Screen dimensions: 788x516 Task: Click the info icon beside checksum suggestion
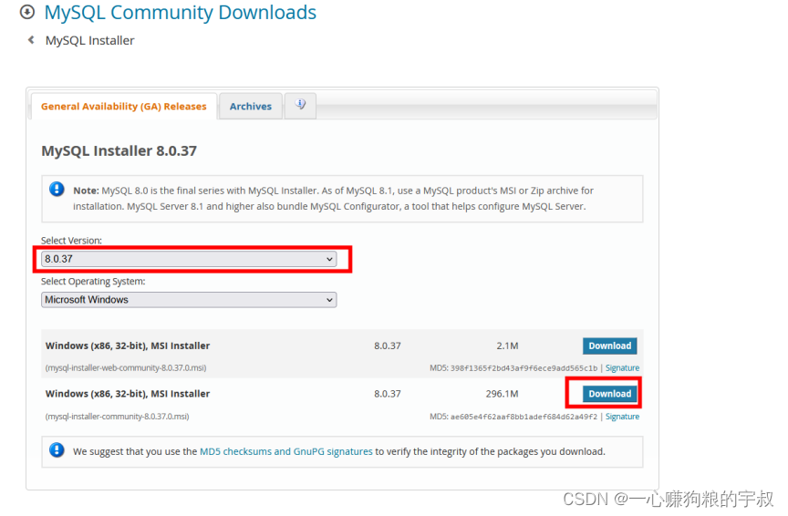tap(57, 450)
